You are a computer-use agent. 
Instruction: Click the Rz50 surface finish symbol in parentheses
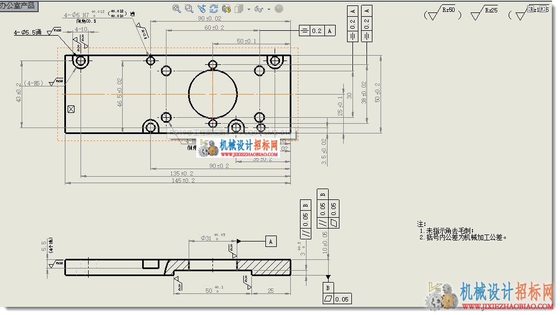click(x=443, y=14)
